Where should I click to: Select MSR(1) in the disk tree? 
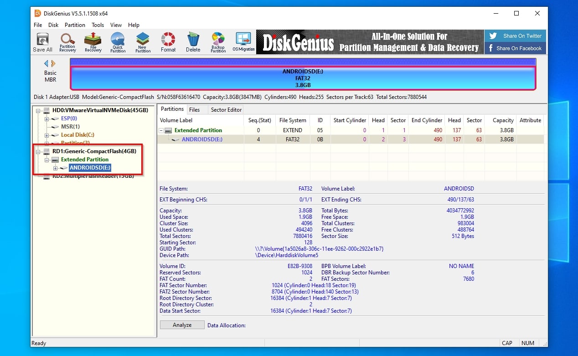[70, 127]
